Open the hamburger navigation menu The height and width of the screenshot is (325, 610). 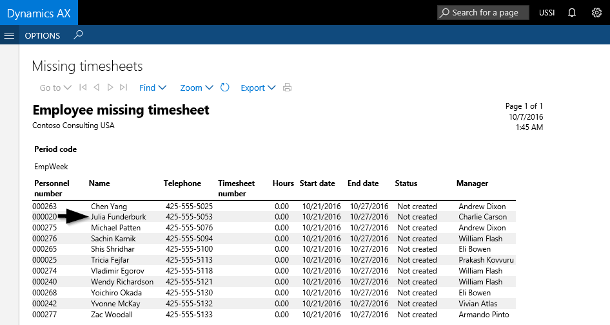[9, 35]
